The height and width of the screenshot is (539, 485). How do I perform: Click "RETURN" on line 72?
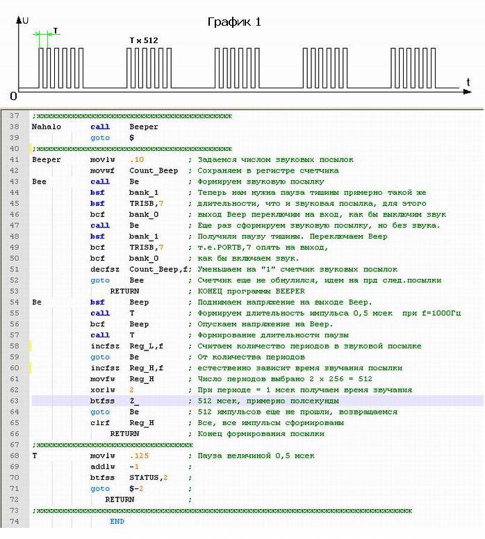120,499
